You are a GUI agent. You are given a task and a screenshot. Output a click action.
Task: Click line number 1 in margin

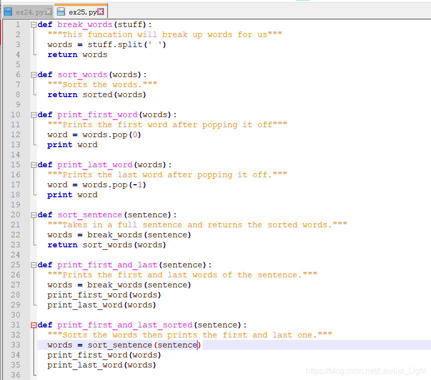pyautogui.click(x=18, y=25)
